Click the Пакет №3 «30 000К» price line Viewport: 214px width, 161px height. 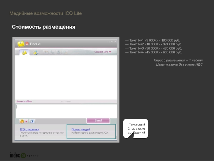tap(153, 48)
